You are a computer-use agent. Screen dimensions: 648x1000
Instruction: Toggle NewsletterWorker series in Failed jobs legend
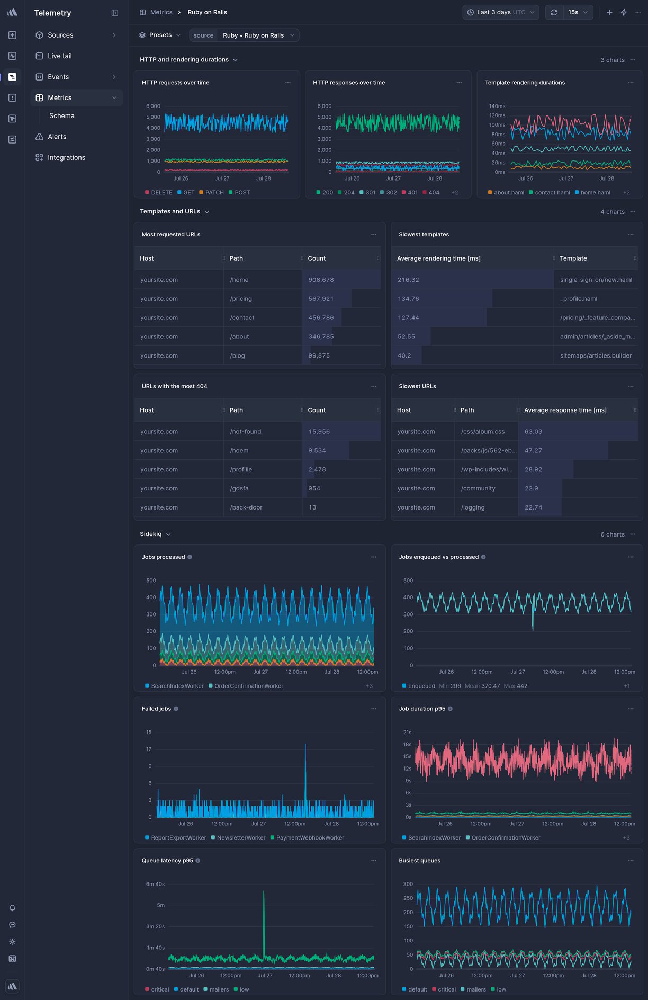click(238, 838)
